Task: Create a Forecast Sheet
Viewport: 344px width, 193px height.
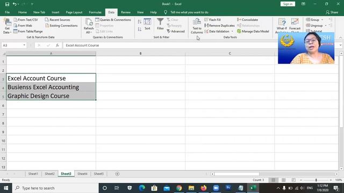Action: 295,26
